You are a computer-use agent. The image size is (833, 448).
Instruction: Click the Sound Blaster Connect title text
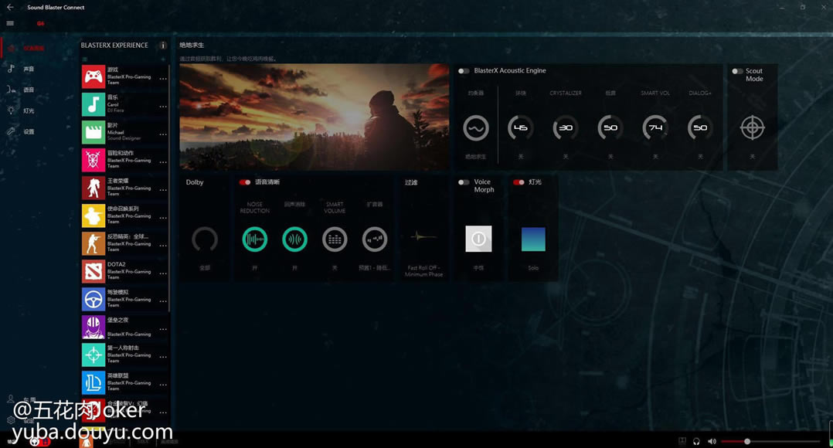point(56,8)
